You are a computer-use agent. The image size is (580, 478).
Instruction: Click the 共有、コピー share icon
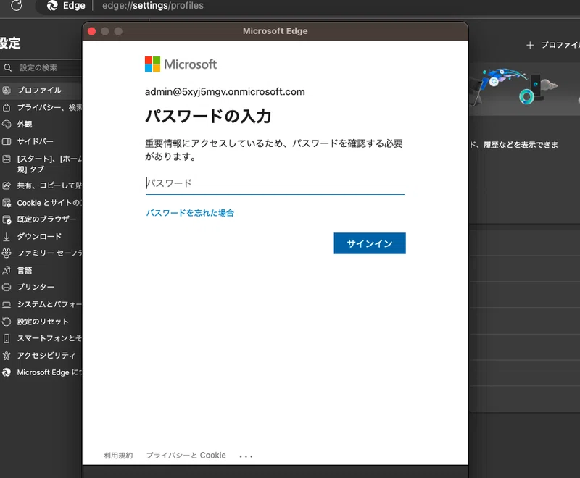pyautogui.click(x=7, y=185)
